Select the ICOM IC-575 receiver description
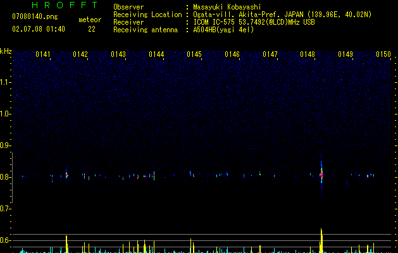The image size is (398, 253). click(x=254, y=22)
